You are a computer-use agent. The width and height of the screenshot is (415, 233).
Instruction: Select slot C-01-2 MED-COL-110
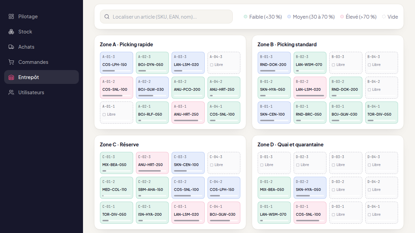117,188
